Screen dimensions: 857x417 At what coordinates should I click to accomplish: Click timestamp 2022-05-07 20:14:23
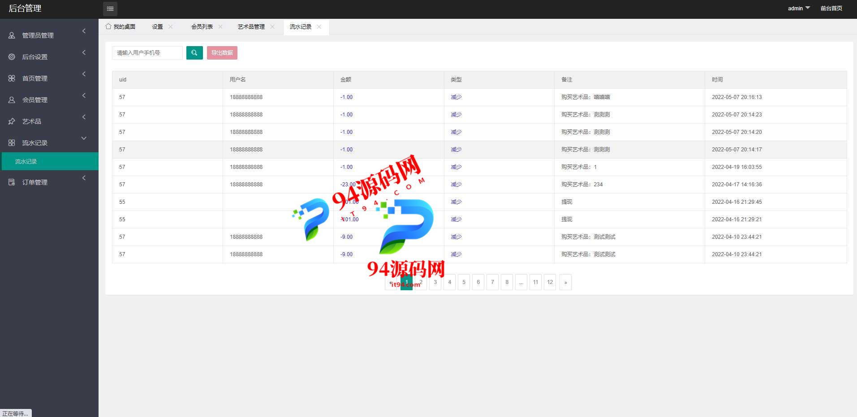click(x=736, y=115)
